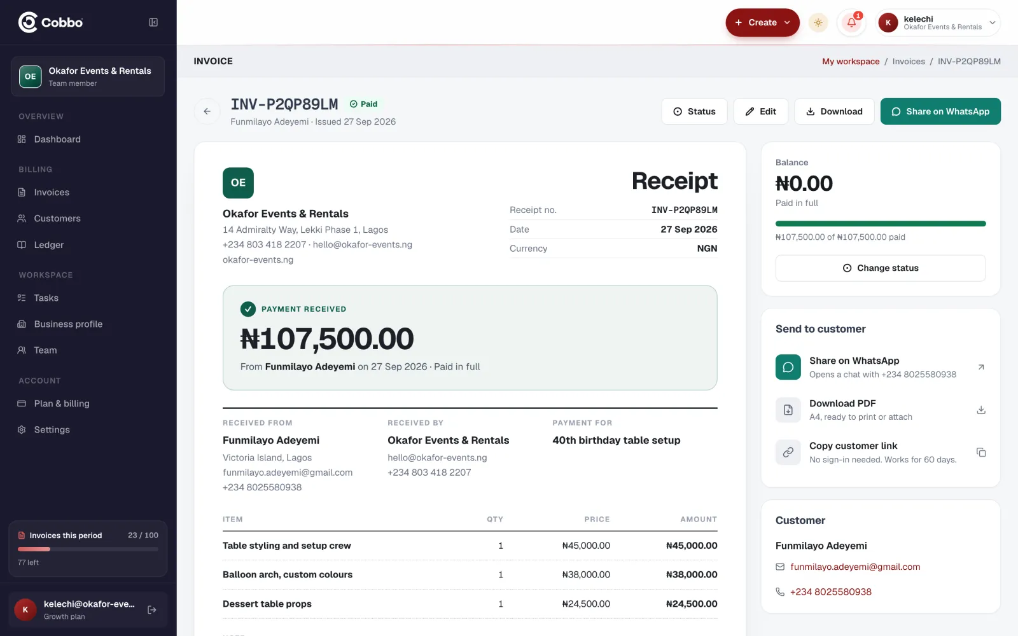Open Dashboard in the sidebar
This screenshot has height=636, width=1018.
pyautogui.click(x=88, y=139)
